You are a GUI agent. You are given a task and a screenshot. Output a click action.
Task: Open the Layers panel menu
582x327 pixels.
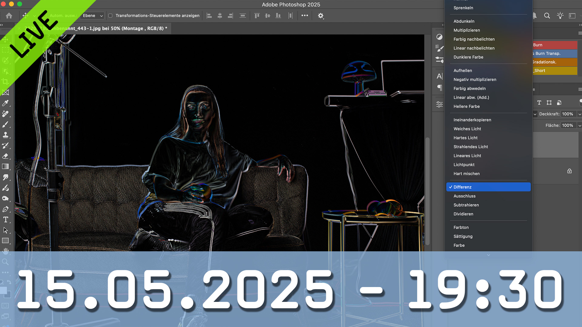click(x=580, y=89)
